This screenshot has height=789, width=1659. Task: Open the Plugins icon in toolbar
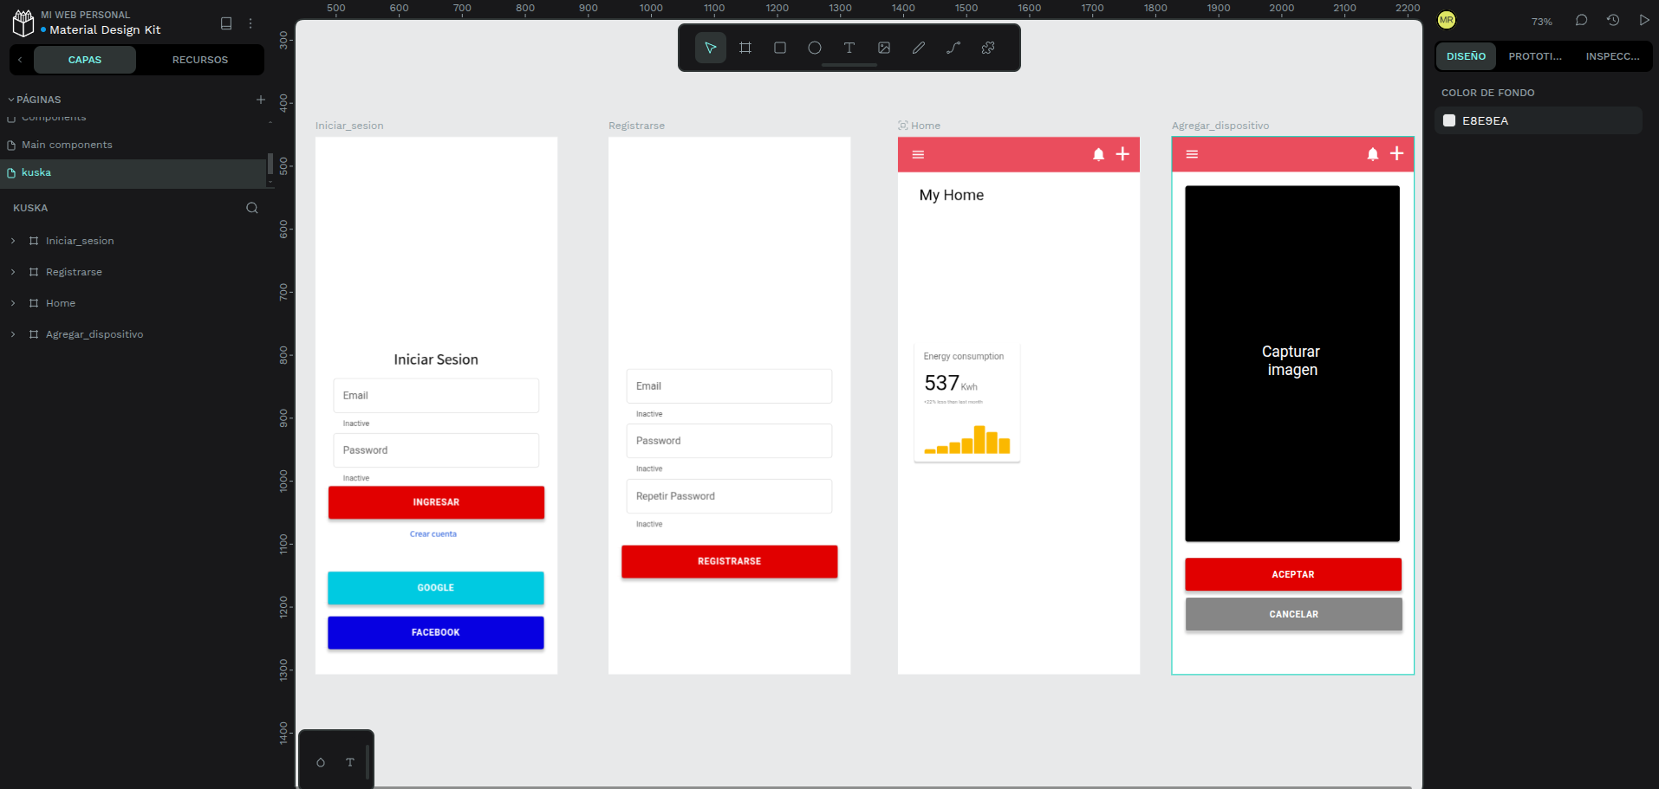coord(987,48)
